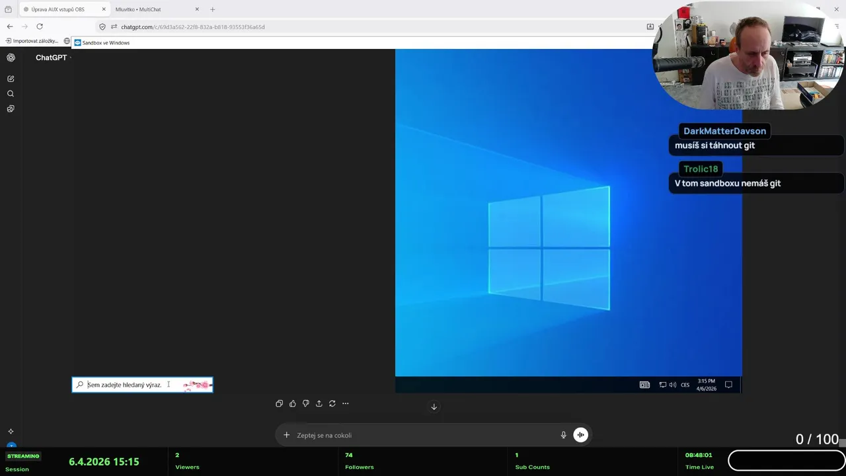Viewport: 846px width, 476px height.
Task: Click sandbox CES language indicator
Action: coord(685,385)
